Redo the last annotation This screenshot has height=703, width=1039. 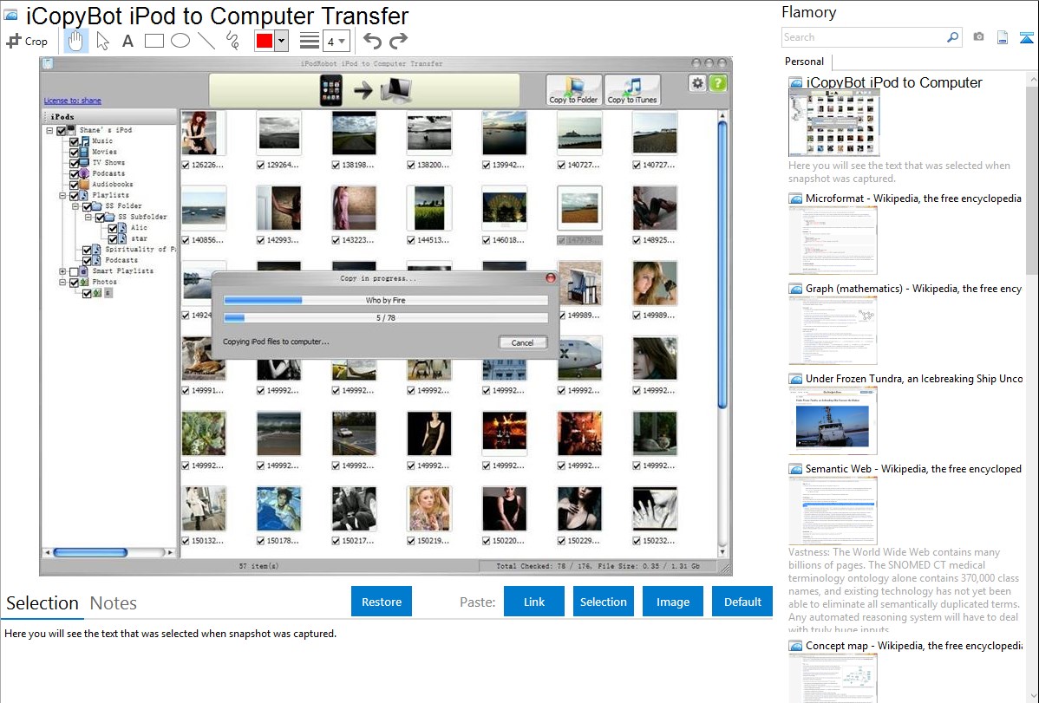398,41
